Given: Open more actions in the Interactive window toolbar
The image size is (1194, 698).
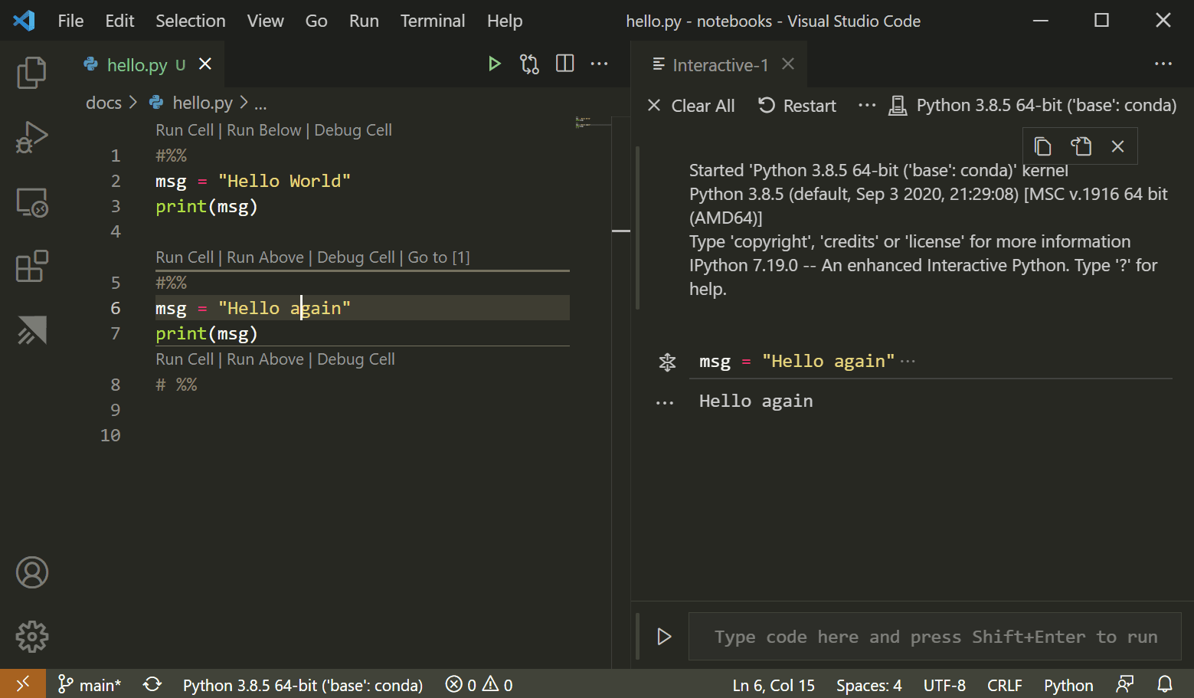Looking at the screenshot, I should pyautogui.click(x=866, y=105).
